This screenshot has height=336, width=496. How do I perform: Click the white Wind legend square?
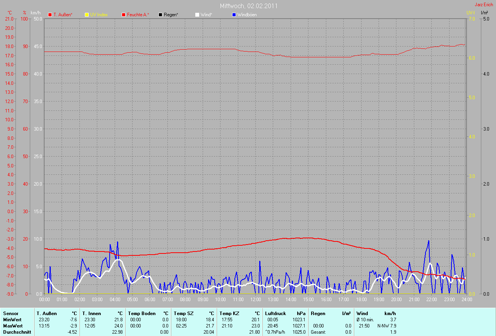197,15
